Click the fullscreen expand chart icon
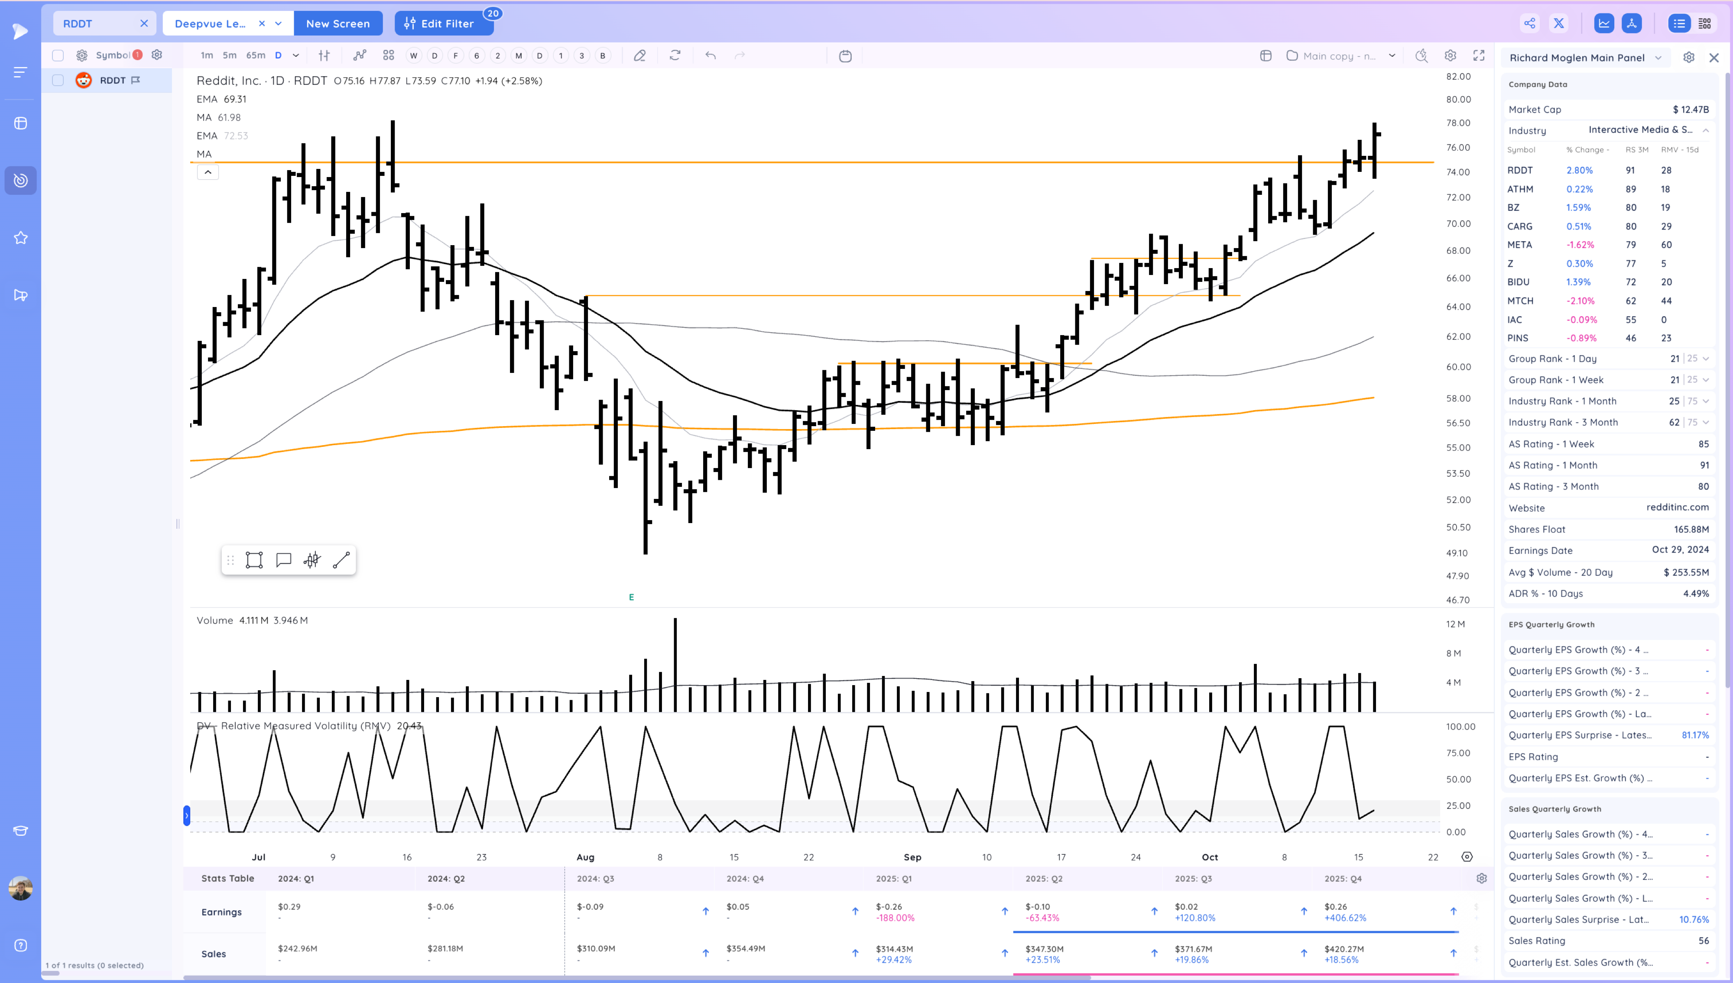1733x983 pixels. (1478, 56)
